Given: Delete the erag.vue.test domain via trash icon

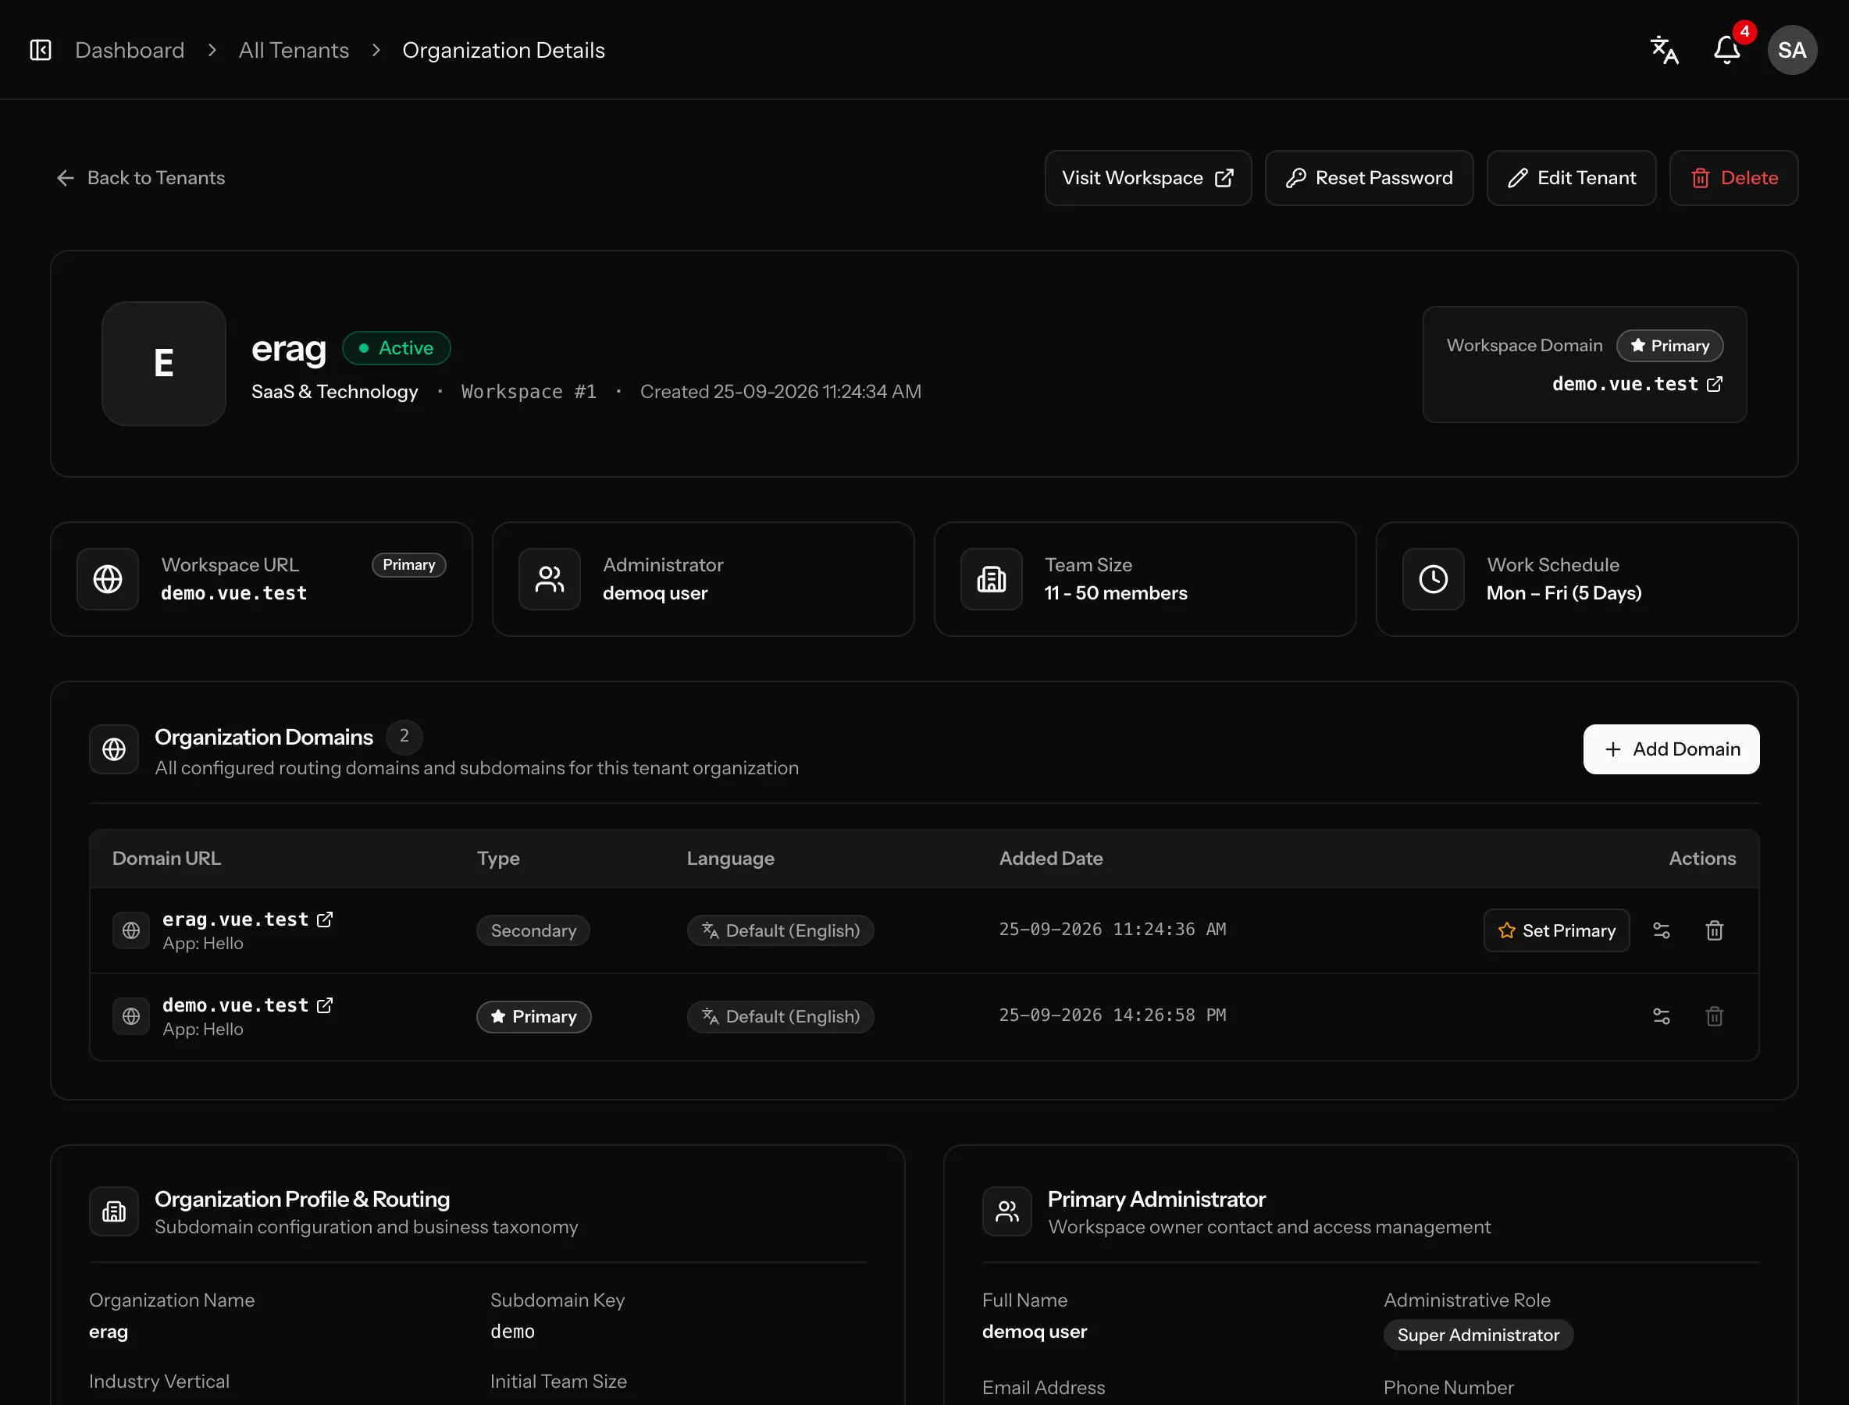Looking at the screenshot, I should point(1714,930).
